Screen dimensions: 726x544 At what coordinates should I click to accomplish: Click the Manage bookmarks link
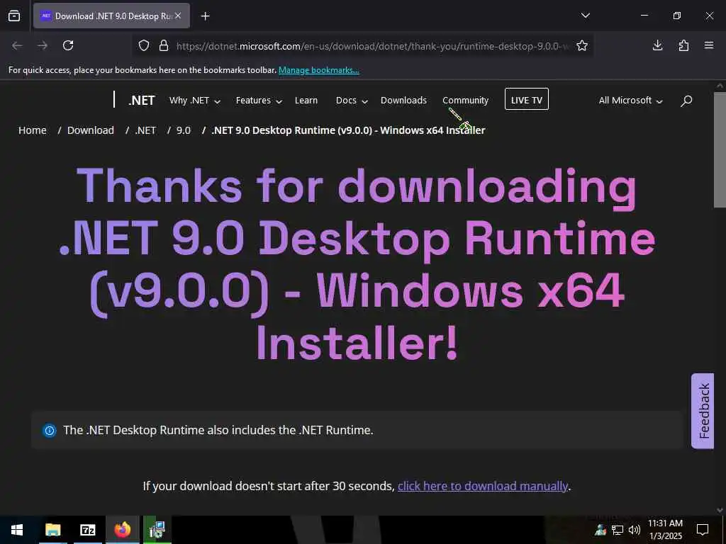[318, 70]
